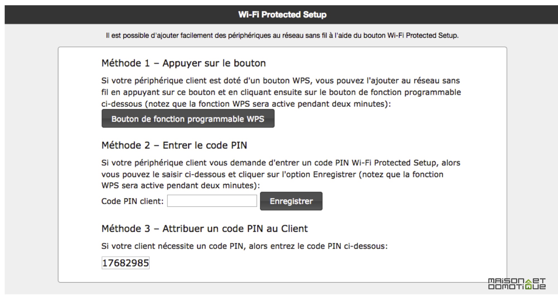
Task: Click the Méthode 2 paragraph about option Enregistrer
Action: pyautogui.click(x=281, y=174)
